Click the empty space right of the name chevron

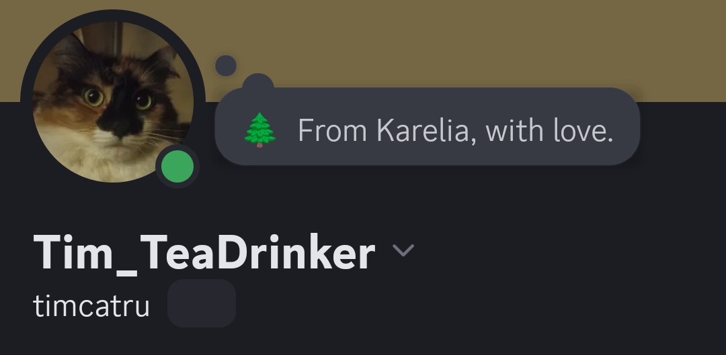point(569,252)
